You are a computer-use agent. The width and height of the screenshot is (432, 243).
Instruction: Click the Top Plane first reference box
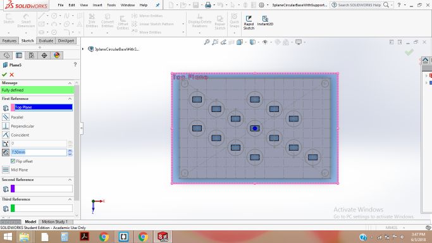[42, 107]
